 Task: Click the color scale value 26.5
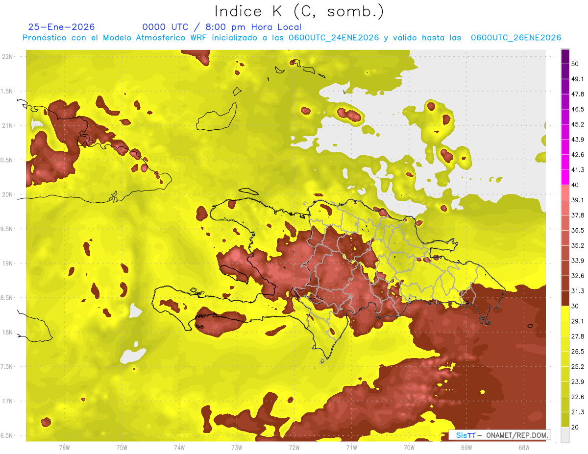578,352
